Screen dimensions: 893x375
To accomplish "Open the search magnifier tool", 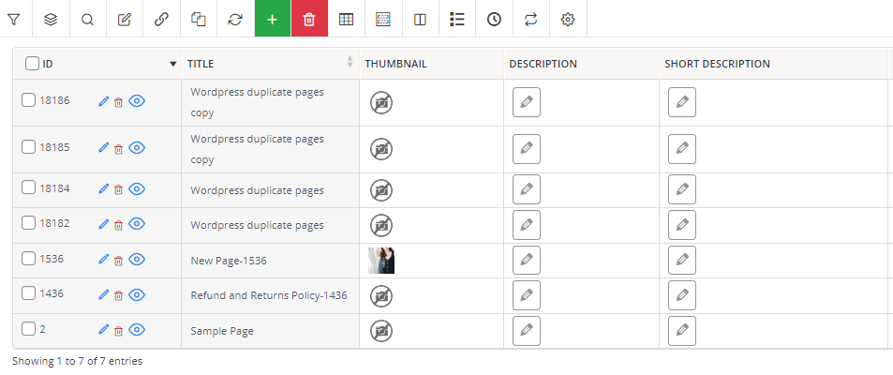I will coord(87,19).
